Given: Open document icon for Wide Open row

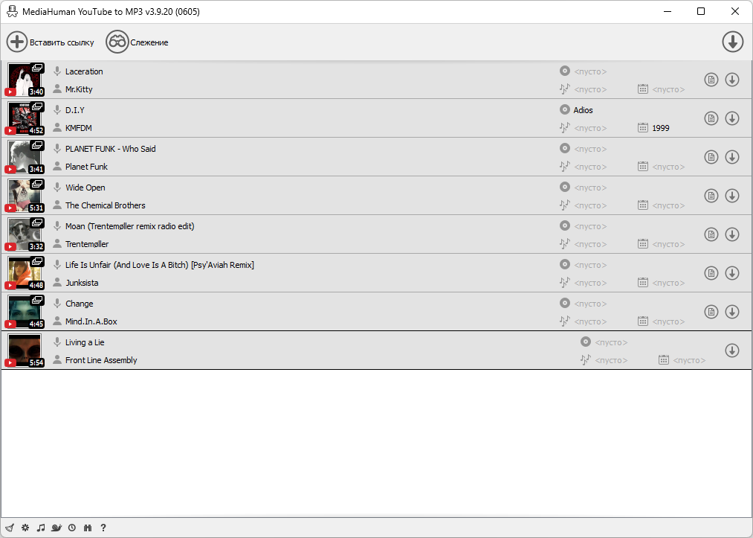Looking at the screenshot, I should (x=711, y=196).
